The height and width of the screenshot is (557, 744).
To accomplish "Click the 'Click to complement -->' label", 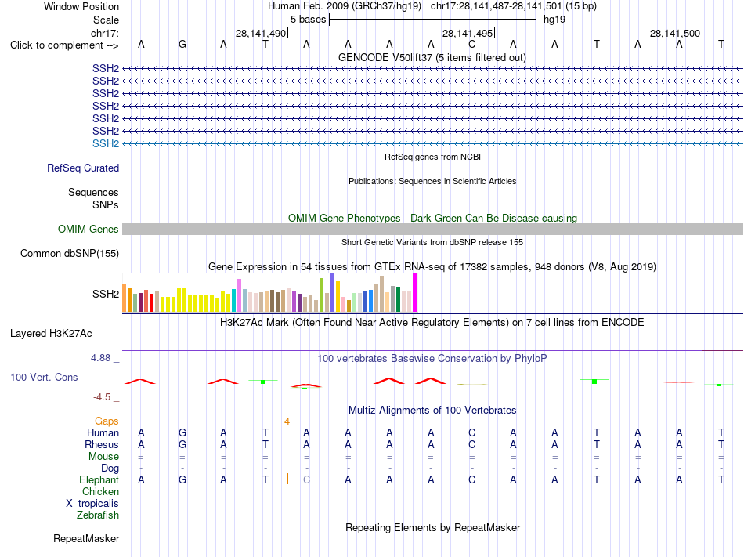I will tap(64, 45).
